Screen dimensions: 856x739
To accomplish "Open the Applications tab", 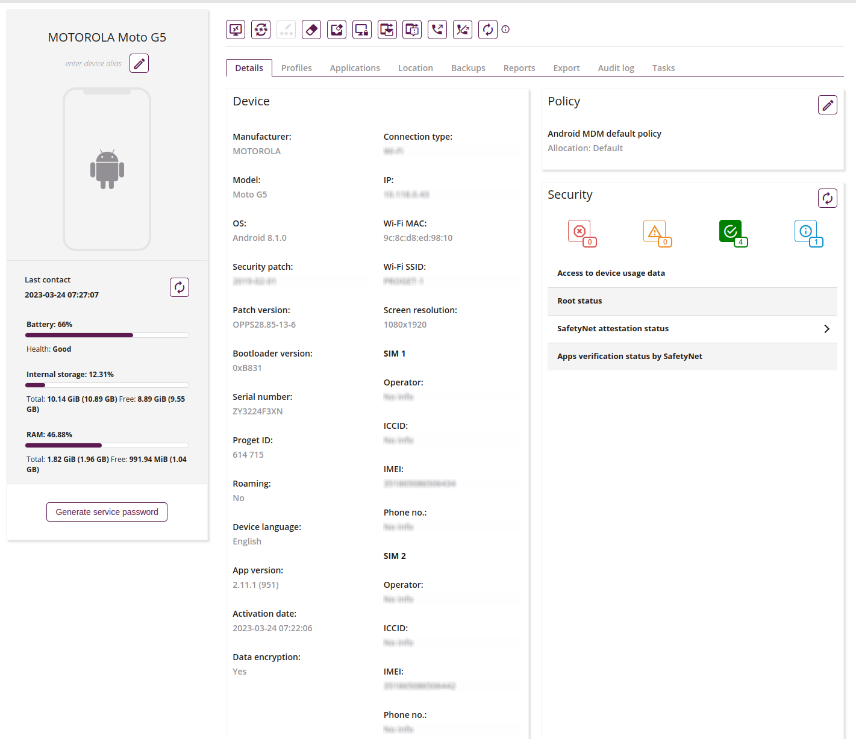I will point(355,68).
